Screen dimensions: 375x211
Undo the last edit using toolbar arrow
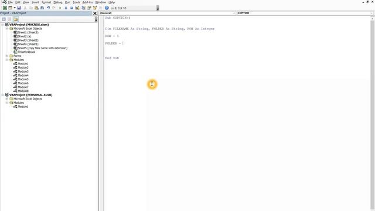[x=48, y=8]
